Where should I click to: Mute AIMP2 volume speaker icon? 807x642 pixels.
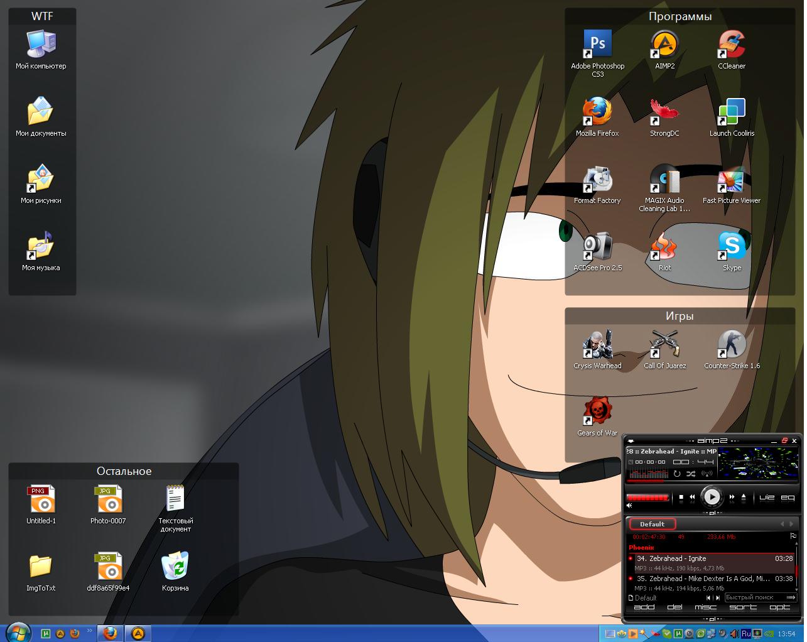pos(629,505)
